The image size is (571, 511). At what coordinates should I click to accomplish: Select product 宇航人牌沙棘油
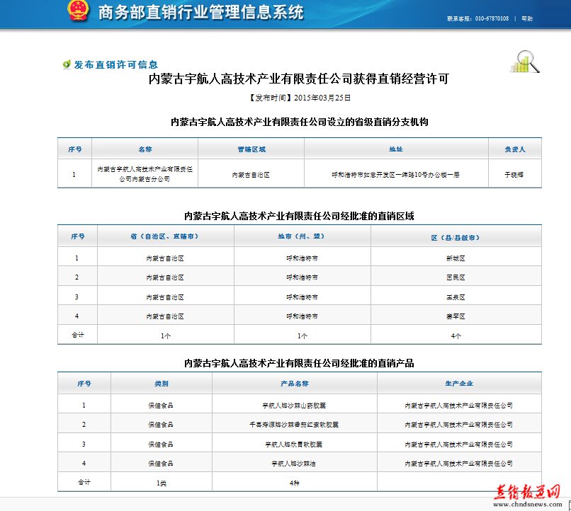click(294, 464)
